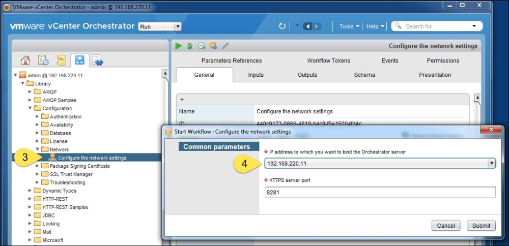
Task: Click the Library folder icon
Action: pyautogui.click(x=30, y=84)
